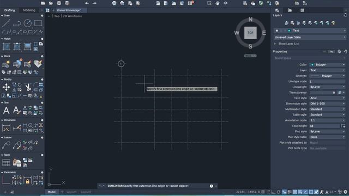Click the Redo arrow in top toolbar
The width and height of the screenshot is (349, 196).
pos(94,3)
